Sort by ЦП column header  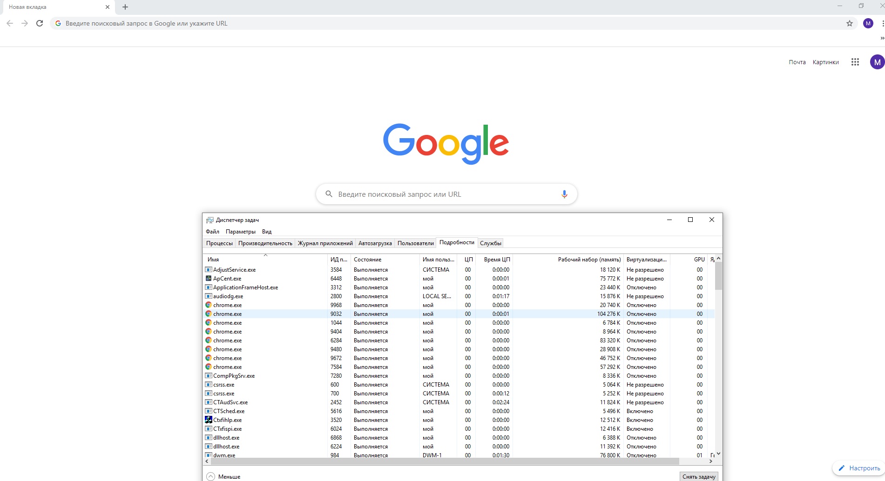tap(466, 260)
